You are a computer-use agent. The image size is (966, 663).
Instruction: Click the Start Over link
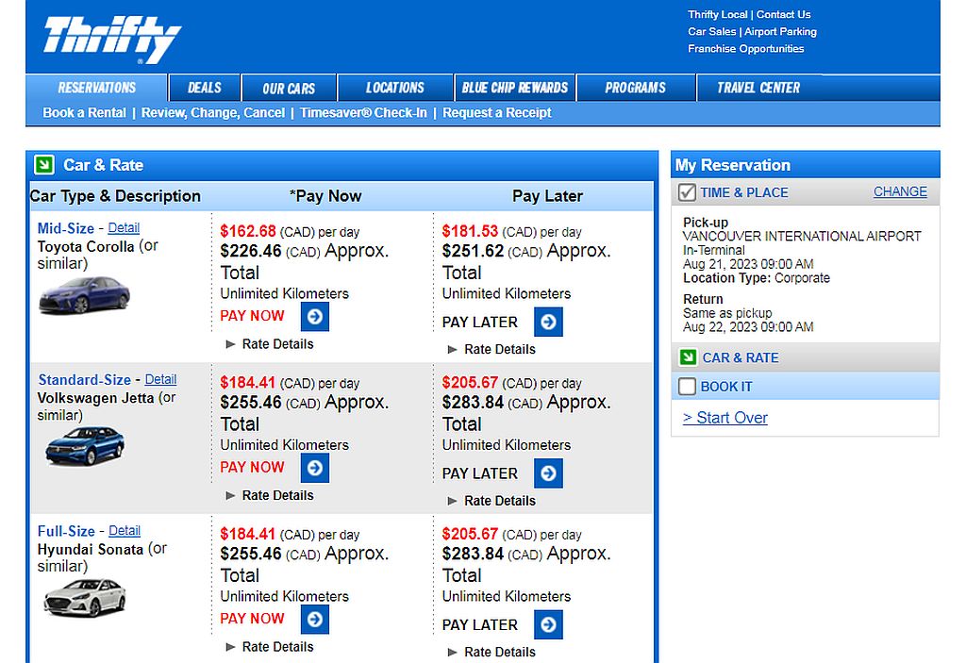click(x=725, y=418)
